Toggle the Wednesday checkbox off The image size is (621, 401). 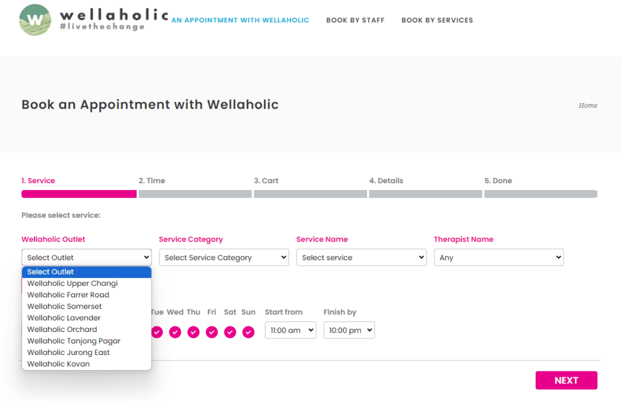[175, 332]
